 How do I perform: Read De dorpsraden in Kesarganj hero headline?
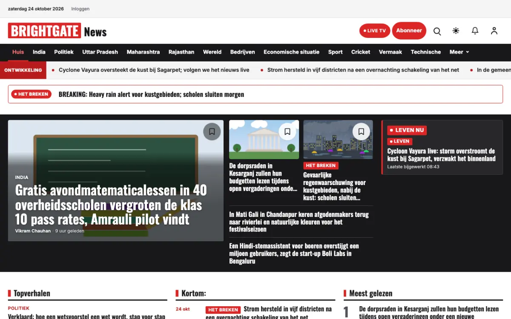click(263, 177)
